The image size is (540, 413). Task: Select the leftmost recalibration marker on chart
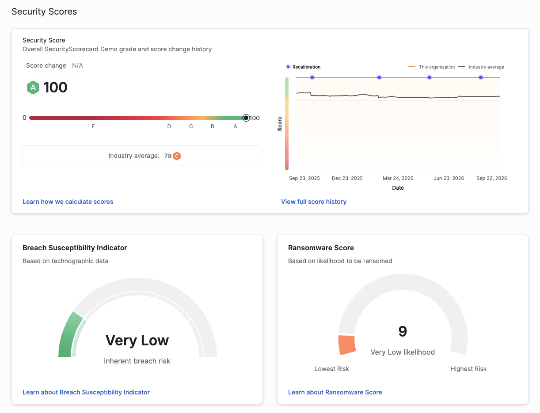(x=312, y=77)
